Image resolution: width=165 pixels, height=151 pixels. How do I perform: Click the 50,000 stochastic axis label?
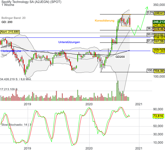click(158, 126)
